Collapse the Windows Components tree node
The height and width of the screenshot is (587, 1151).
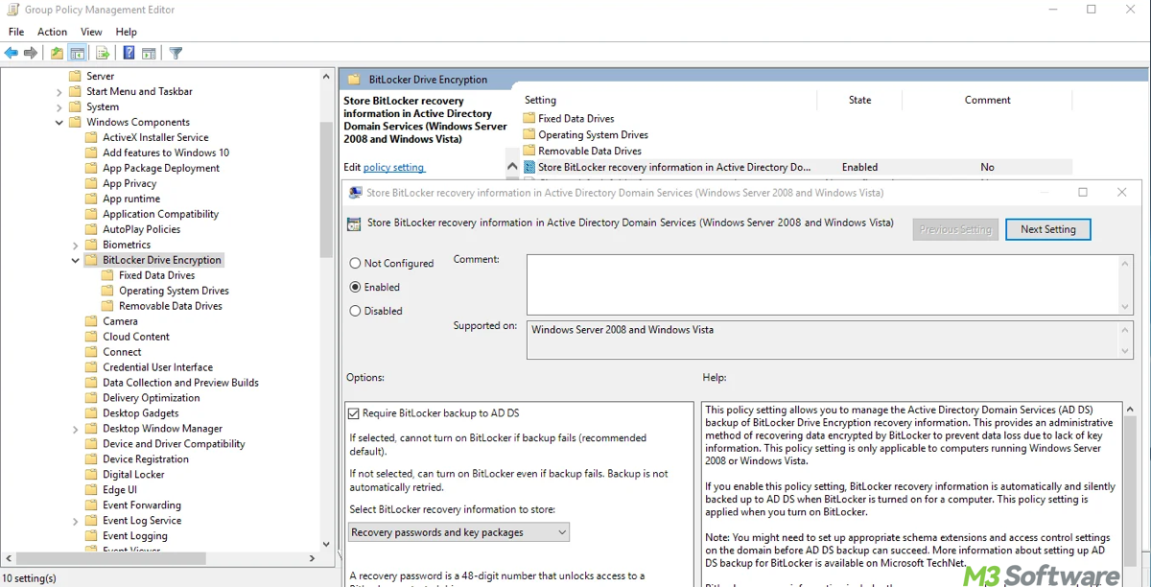(59, 123)
